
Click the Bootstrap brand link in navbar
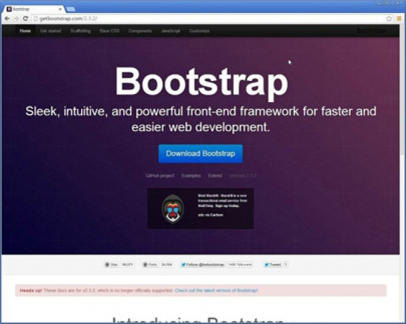[371, 31]
